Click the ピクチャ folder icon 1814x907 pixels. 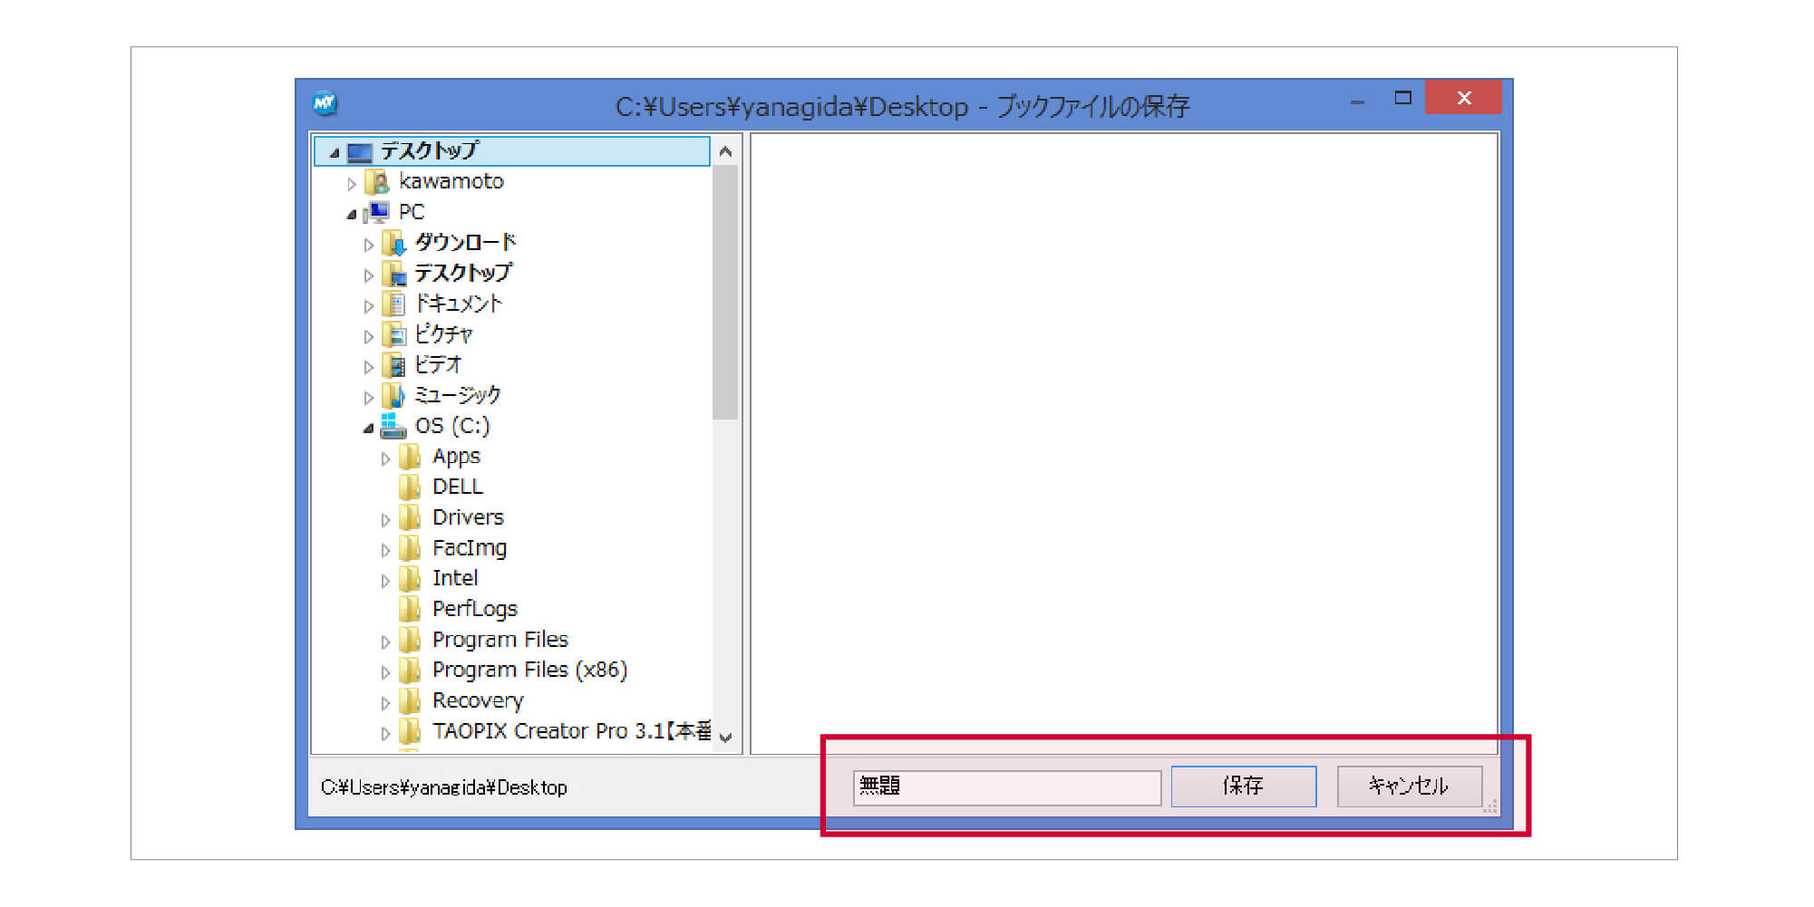pyautogui.click(x=393, y=335)
